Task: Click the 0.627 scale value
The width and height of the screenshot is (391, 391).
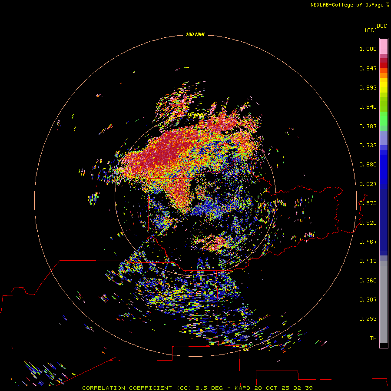Action: (x=368, y=184)
